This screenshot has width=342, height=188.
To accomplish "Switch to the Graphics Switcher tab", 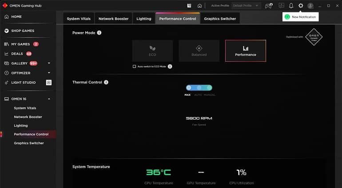I will [220, 19].
